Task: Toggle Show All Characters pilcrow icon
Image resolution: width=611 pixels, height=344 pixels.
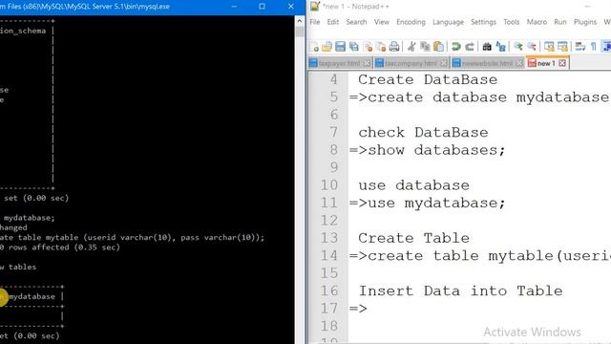Action: pos(594,47)
